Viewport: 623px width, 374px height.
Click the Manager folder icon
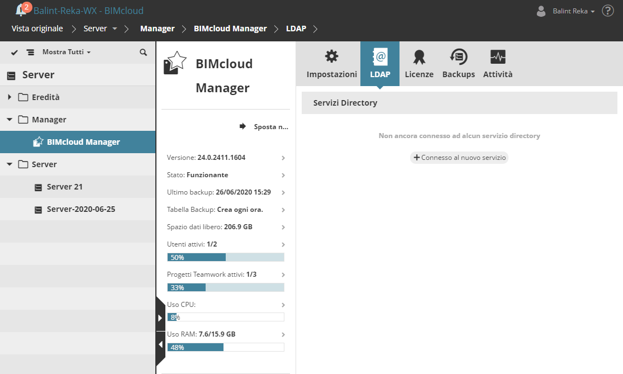point(23,120)
